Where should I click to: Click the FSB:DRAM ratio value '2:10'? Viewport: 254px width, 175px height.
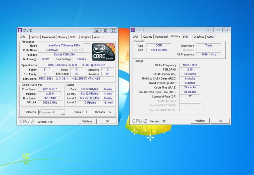pos(190,70)
